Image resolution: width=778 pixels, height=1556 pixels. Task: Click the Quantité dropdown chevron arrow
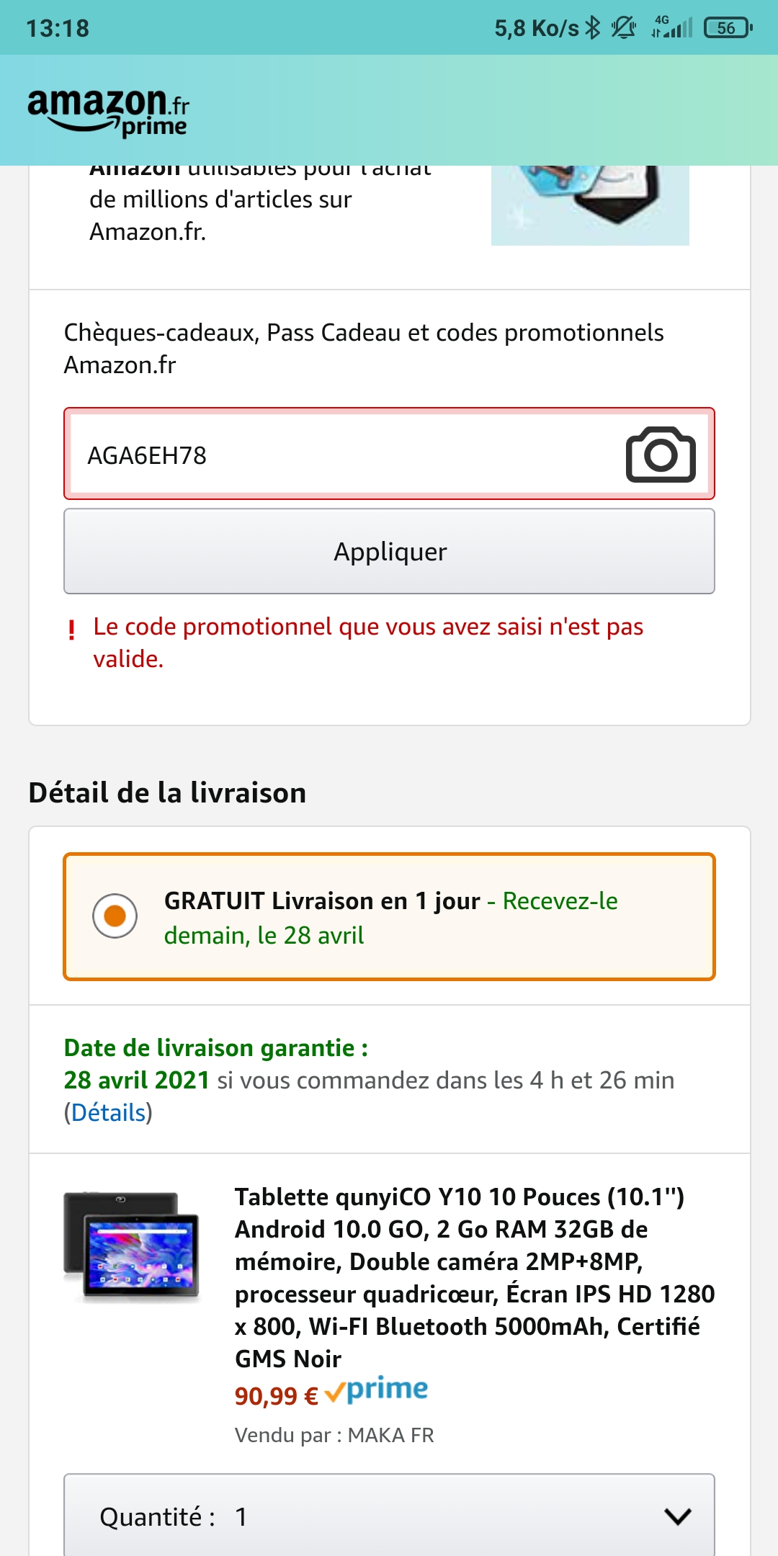tap(678, 1516)
